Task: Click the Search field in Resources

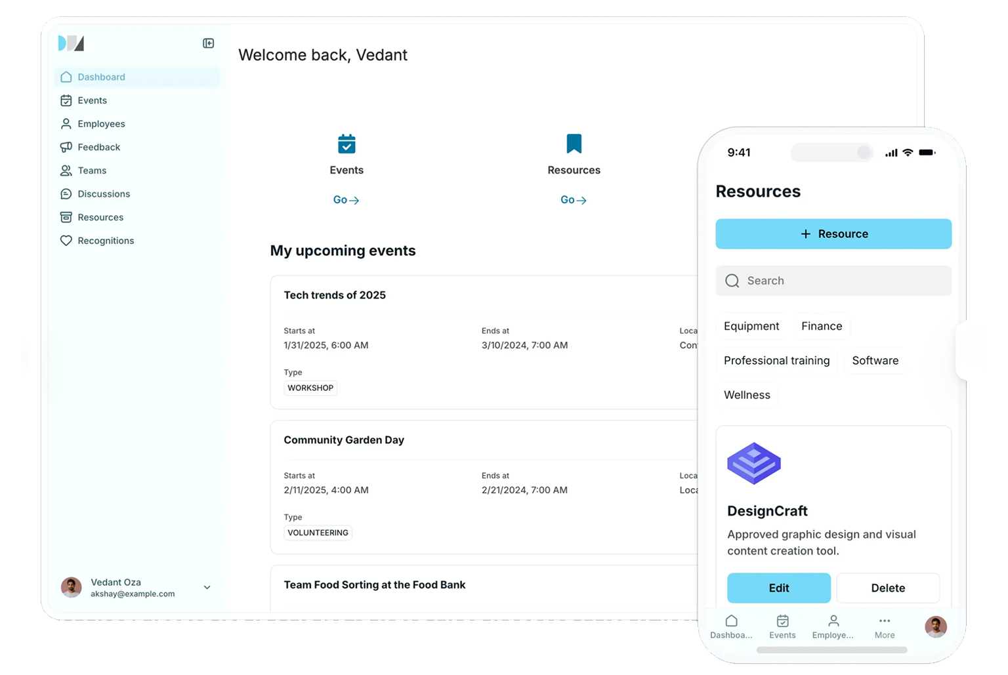Action: click(833, 281)
